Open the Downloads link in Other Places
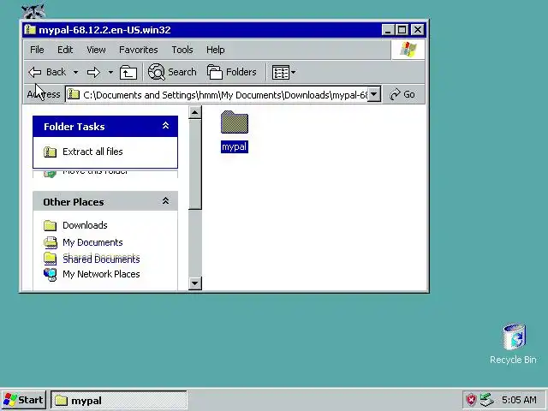Screen dimensions: 548x411 click(85, 225)
